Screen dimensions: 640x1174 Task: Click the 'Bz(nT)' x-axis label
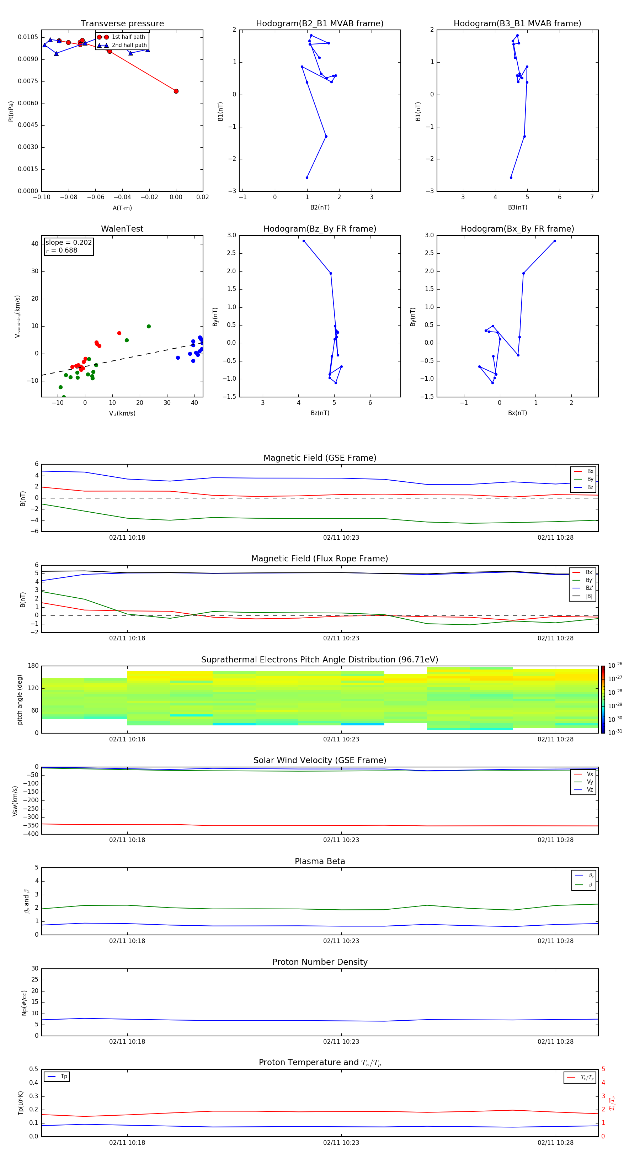pos(320,413)
